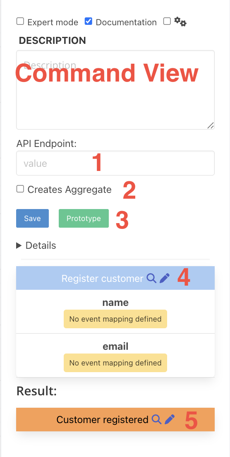Viewport: 230px width, 457px height.
Task: Enable the Expert mode checkbox
Action: 20,21
